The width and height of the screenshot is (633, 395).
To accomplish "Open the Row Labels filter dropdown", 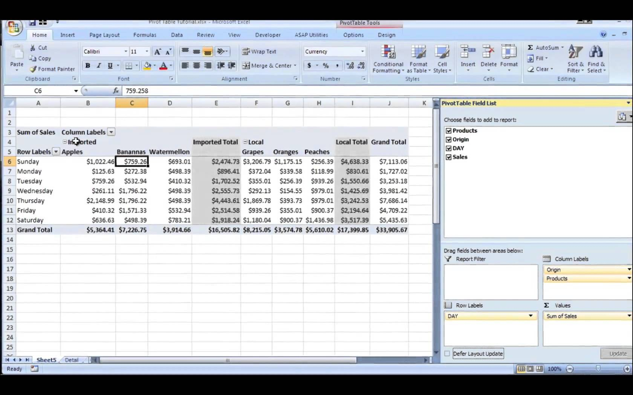I will tap(56, 152).
